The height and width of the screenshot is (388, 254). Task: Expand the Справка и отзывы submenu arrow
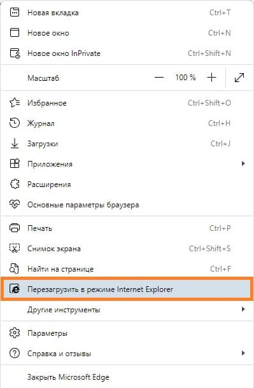point(243,353)
